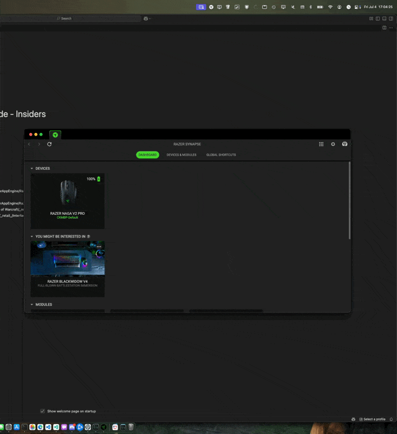Open the help icon beside You Might Be Interested In
This screenshot has height=434, width=397.
coord(88,237)
